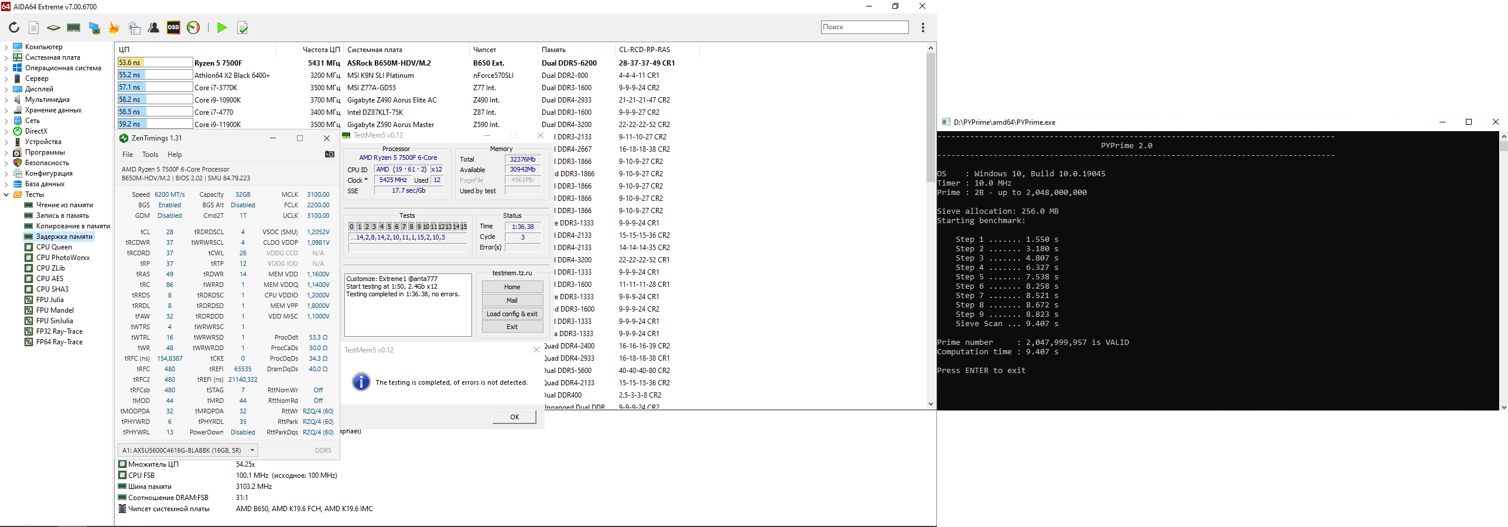Viewport: 1508px width, 527px height.
Task: Open the gauge SensorPanel toolbar icon
Action: tap(193, 28)
